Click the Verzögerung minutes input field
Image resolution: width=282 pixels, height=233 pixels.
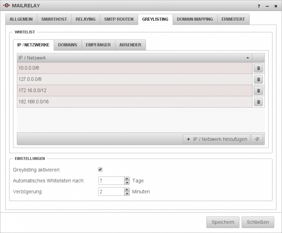(x=111, y=192)
